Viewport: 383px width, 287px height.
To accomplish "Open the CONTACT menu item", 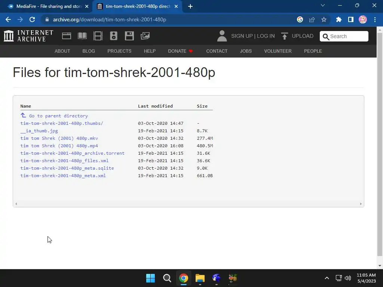I will [217, 51].
